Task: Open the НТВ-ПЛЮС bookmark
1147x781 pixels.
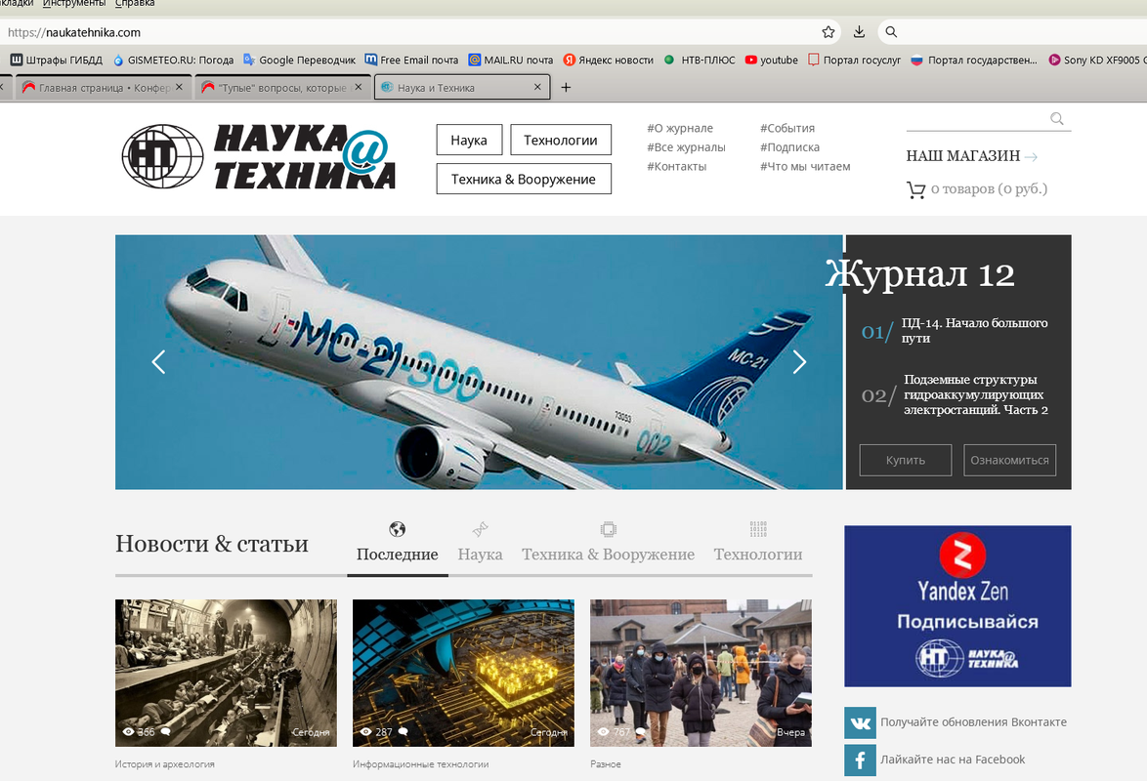Action: [700, 60]
